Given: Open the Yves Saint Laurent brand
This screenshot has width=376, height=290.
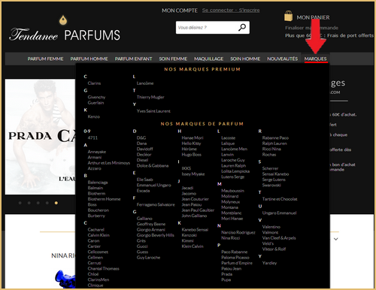Looking at the screenshot, I should [x=153, y=111].
